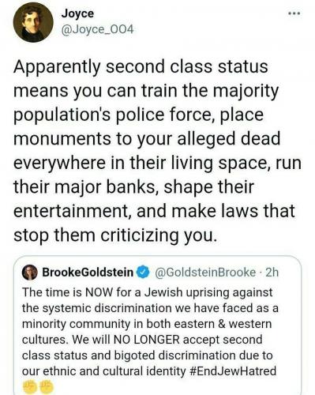Click the first yellow fist emoji

pyautogui.click(x=28, y=387)
